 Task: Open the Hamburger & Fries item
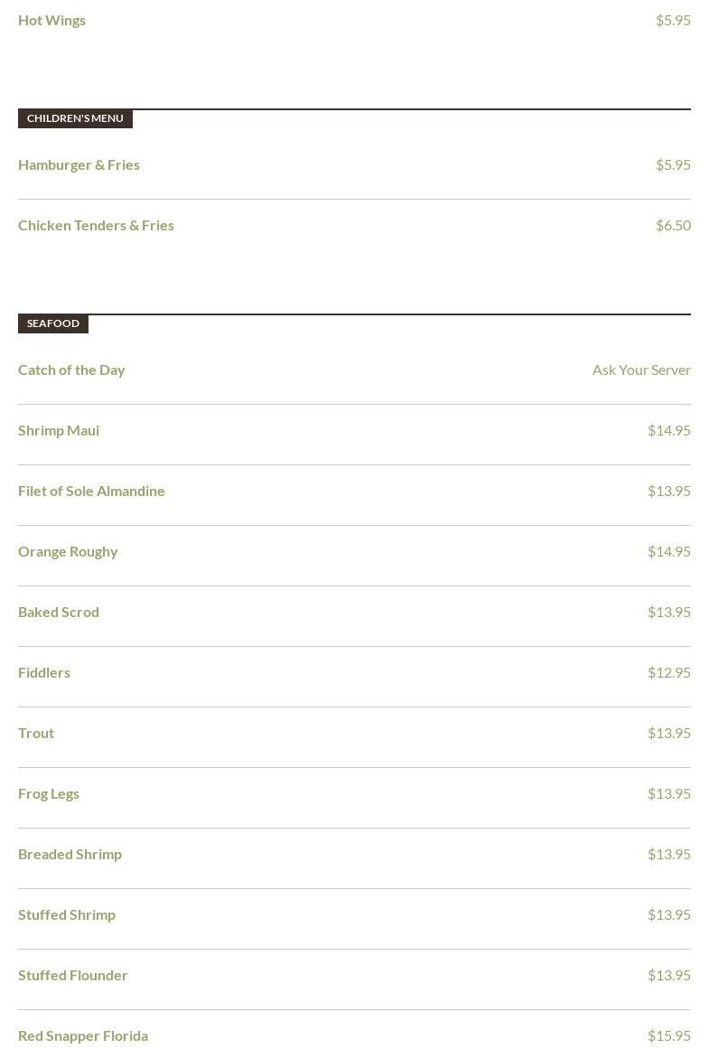(x=79, y=165)
